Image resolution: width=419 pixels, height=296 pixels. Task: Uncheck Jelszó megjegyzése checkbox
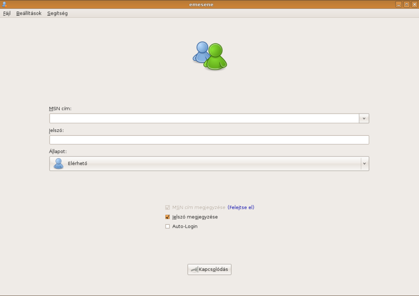click(x=168, y=217)
